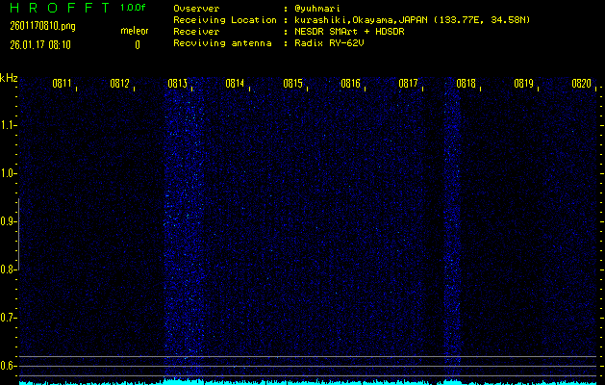Viewport: 605px width, 385px height.
Task: Click the observer name @yuhmari
Action: coord(318,9)
